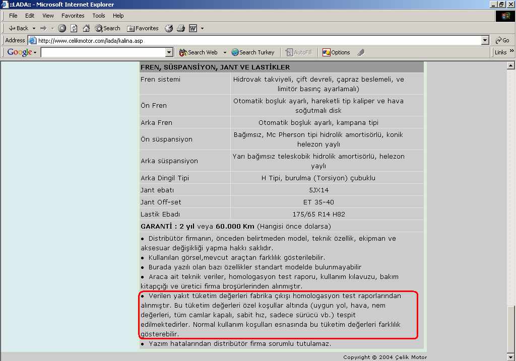This screenshot has height=361, width=516.
Task: Click inside the Google toolbar search field
Action: (x=103, y=52)
